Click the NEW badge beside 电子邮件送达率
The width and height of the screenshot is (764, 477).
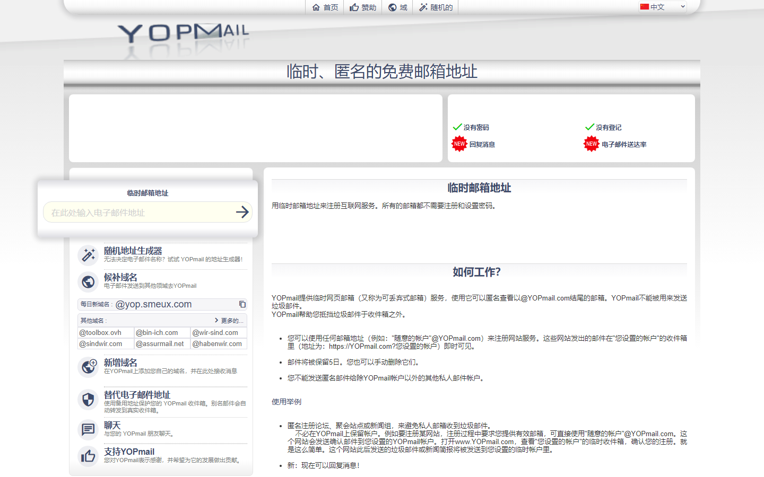[592, 144]
